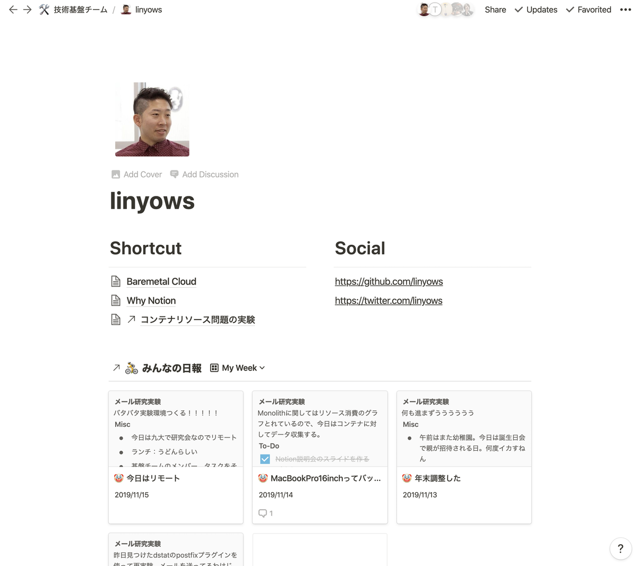Click the Add Cover image icon

pyautogui.click(x=116, y=175)
